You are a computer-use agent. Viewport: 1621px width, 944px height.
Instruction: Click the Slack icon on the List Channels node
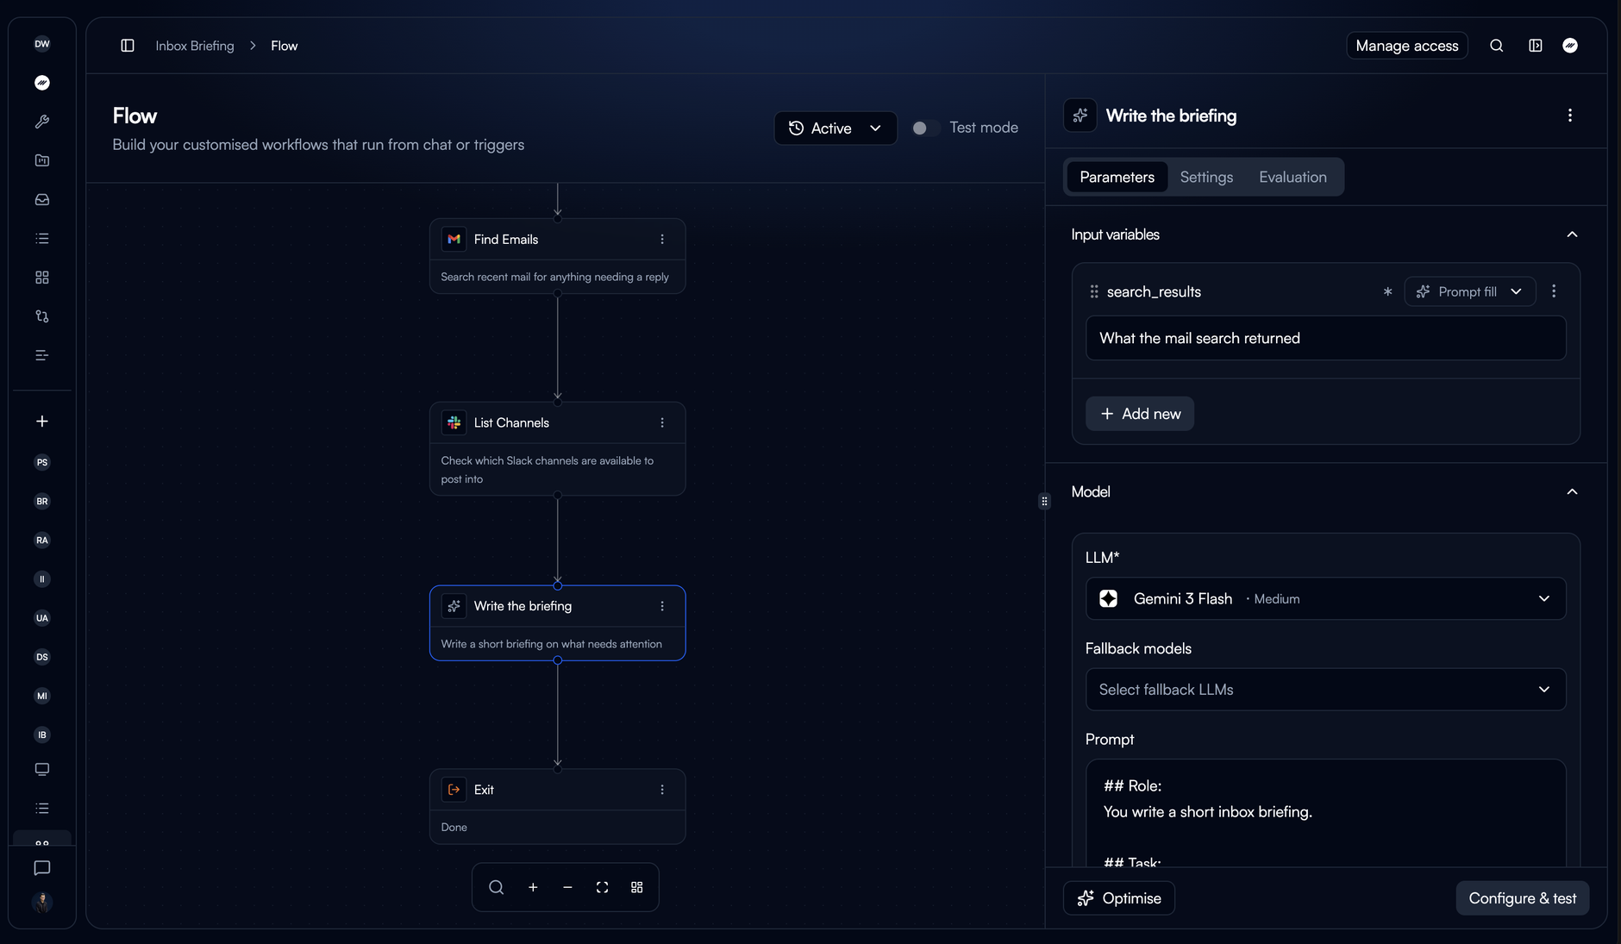coord(454,422)
